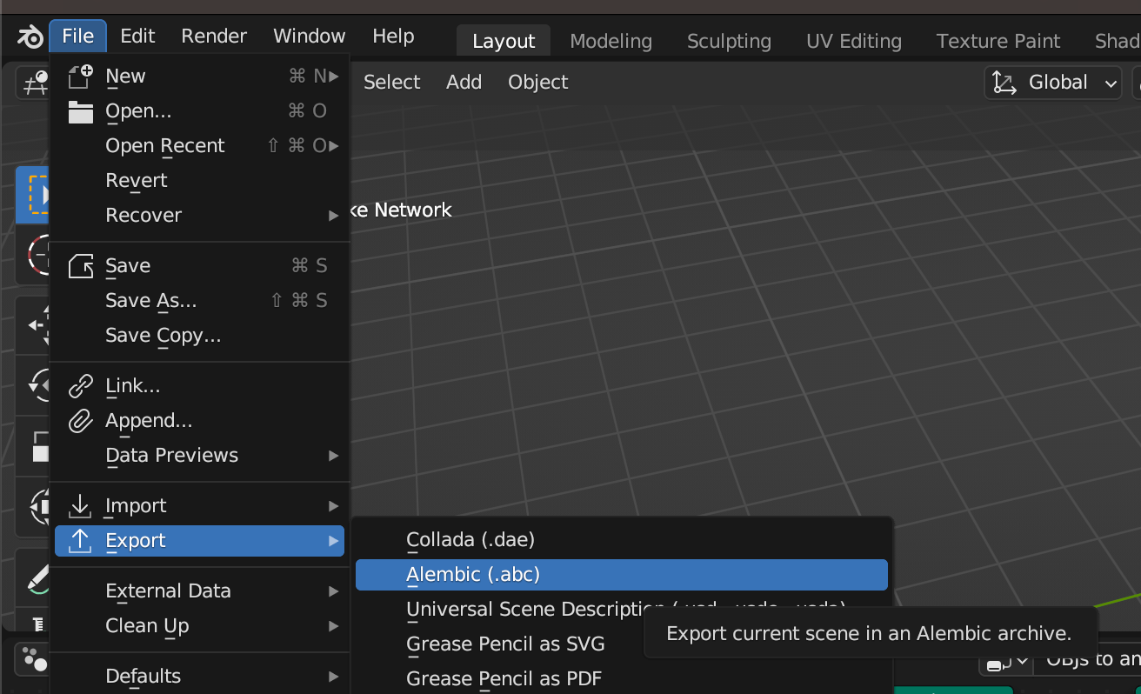Screen dimensions: 1141x694
Task: Expand the Data Previews submenu
Action: click(200, 456)
